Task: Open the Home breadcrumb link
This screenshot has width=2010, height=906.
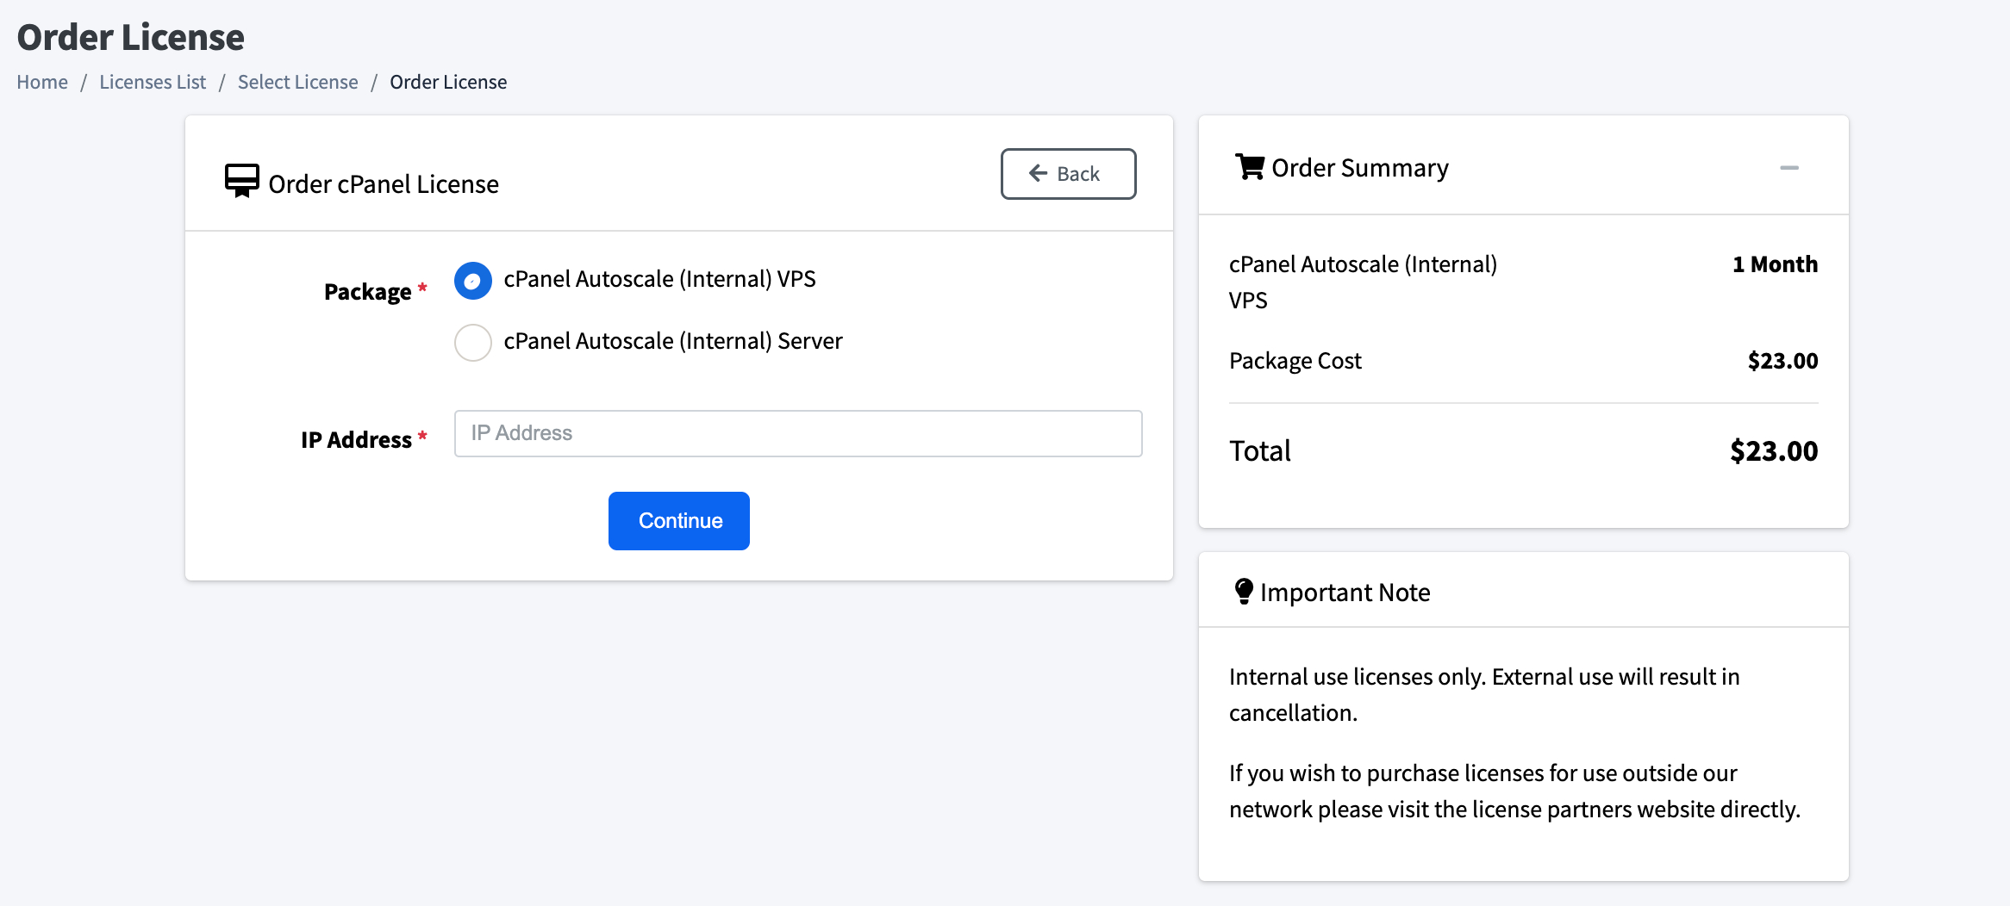Action: pos(42,82)
